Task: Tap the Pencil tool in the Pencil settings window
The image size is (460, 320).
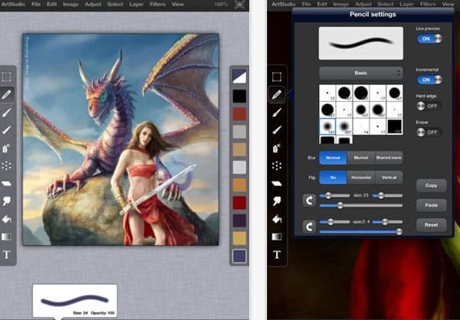Action: coord(277,94)
